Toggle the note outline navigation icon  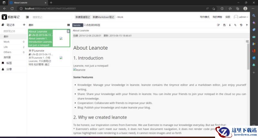[x=247, y=41]
